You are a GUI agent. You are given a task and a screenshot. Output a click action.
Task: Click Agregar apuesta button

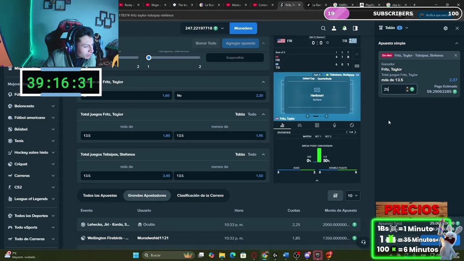[x=240, y=43]
